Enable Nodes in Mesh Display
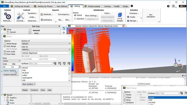The image size is (187, 105). [125, 94]
